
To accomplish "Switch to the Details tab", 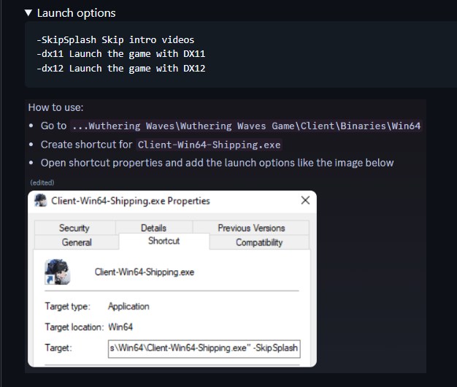I will coord(153,228).
